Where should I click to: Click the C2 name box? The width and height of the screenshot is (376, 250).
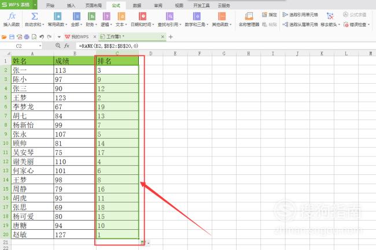pos(19,46)
